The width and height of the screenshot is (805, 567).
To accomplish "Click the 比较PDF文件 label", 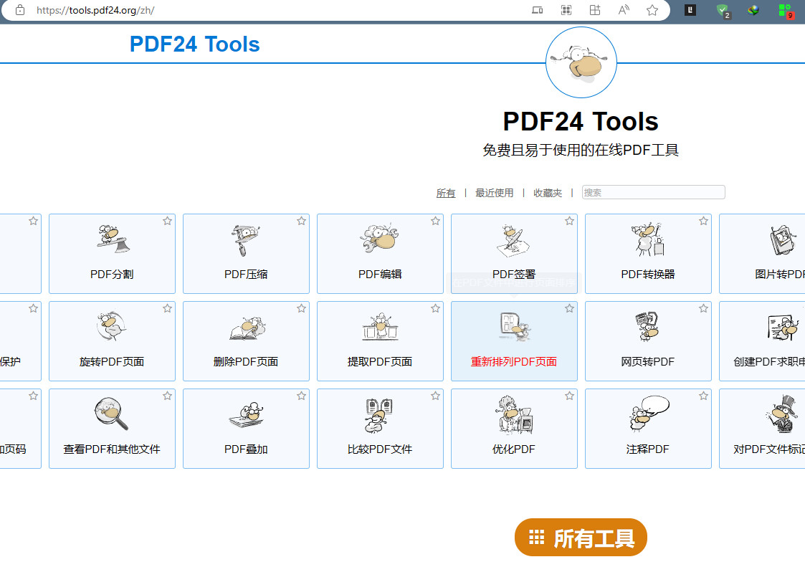I will [x=380, y=449].
